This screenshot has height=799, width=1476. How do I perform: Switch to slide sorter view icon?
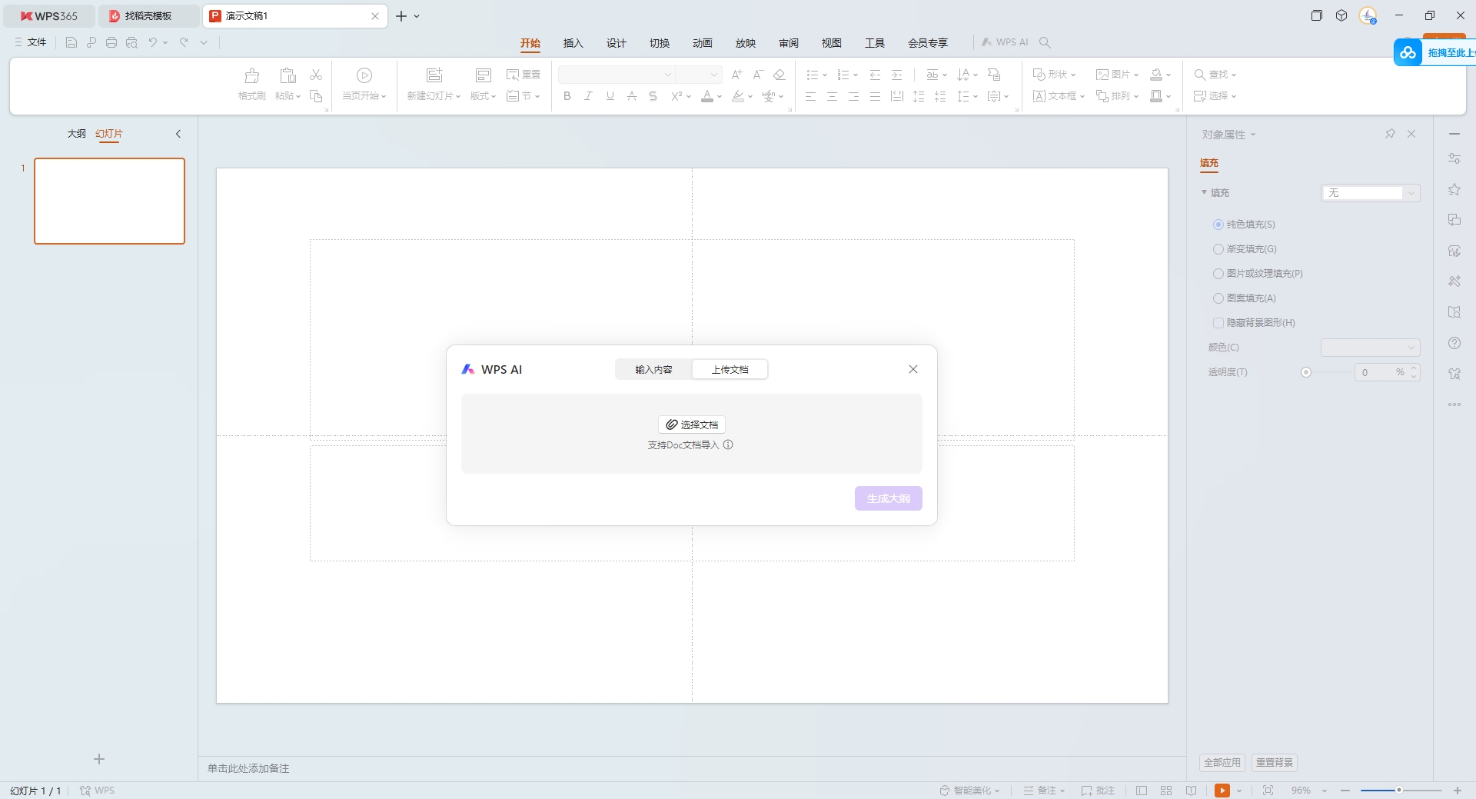[x=1166, y=791]
